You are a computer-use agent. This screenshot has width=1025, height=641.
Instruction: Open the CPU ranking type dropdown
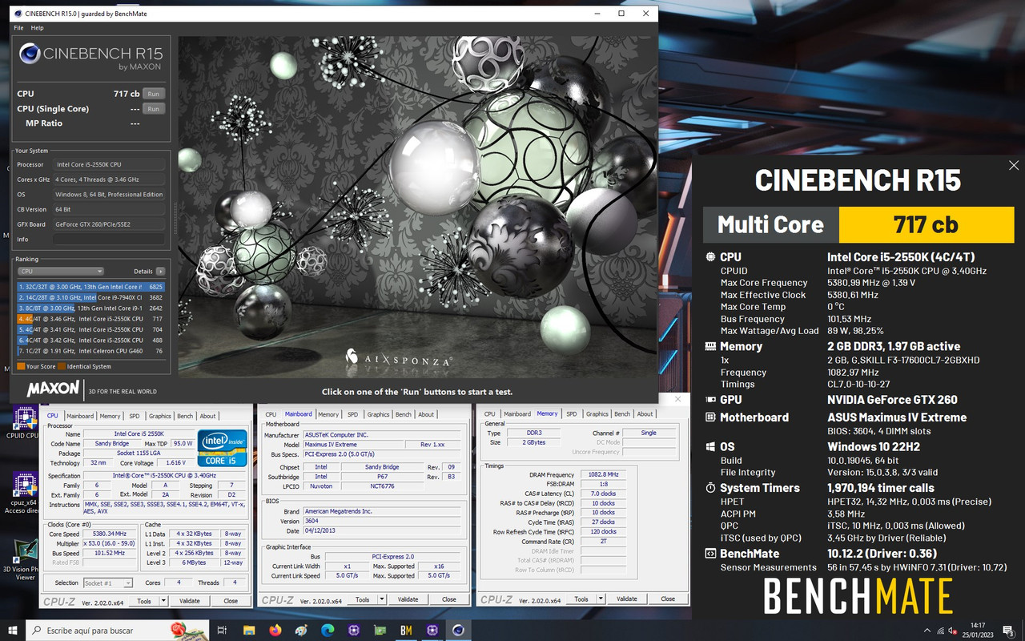61,272
